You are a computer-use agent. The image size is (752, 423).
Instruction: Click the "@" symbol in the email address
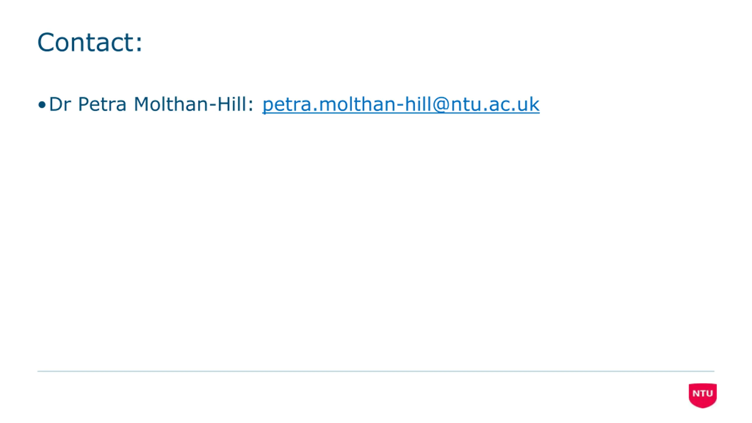coord(442,105)
